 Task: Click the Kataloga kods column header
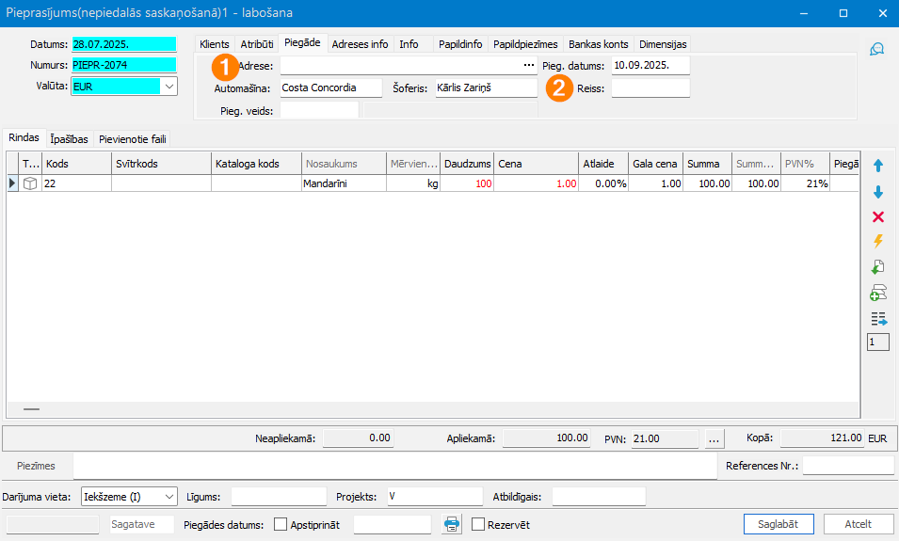pos(256,164)
